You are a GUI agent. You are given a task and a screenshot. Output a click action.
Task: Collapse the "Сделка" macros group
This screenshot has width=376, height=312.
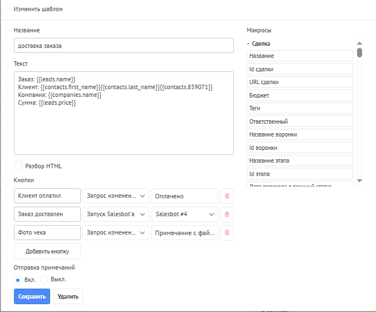pyautogui.click(x=258, y=43)
